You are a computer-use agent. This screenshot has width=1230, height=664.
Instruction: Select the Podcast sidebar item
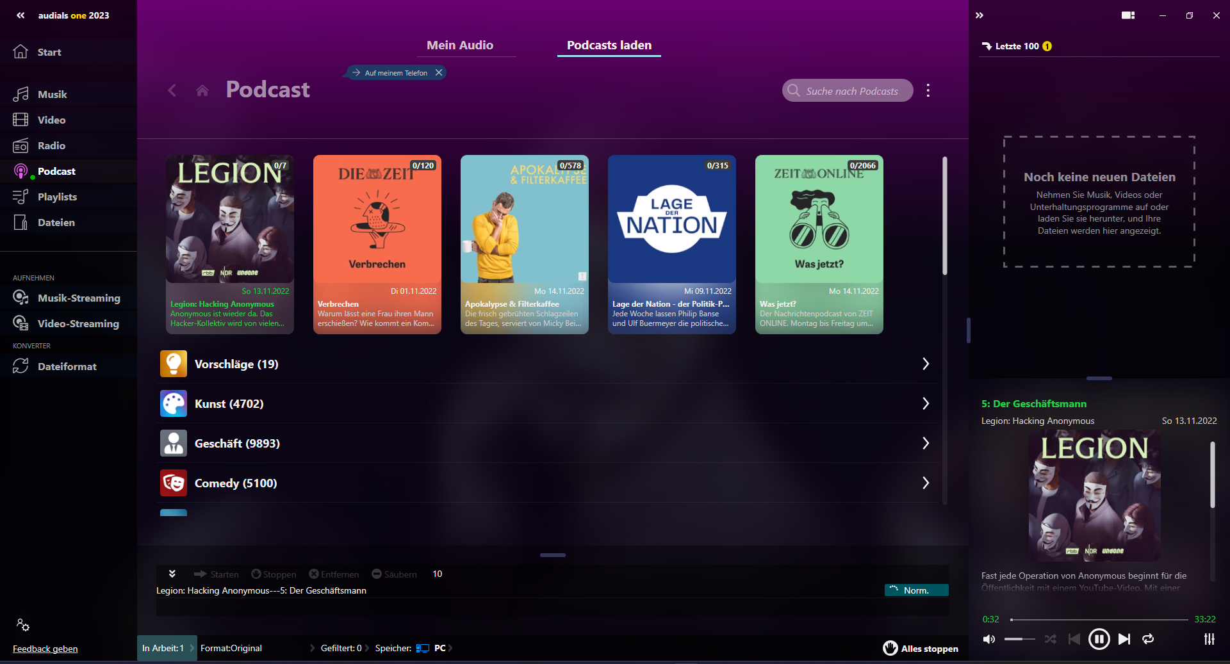(69, 171)
